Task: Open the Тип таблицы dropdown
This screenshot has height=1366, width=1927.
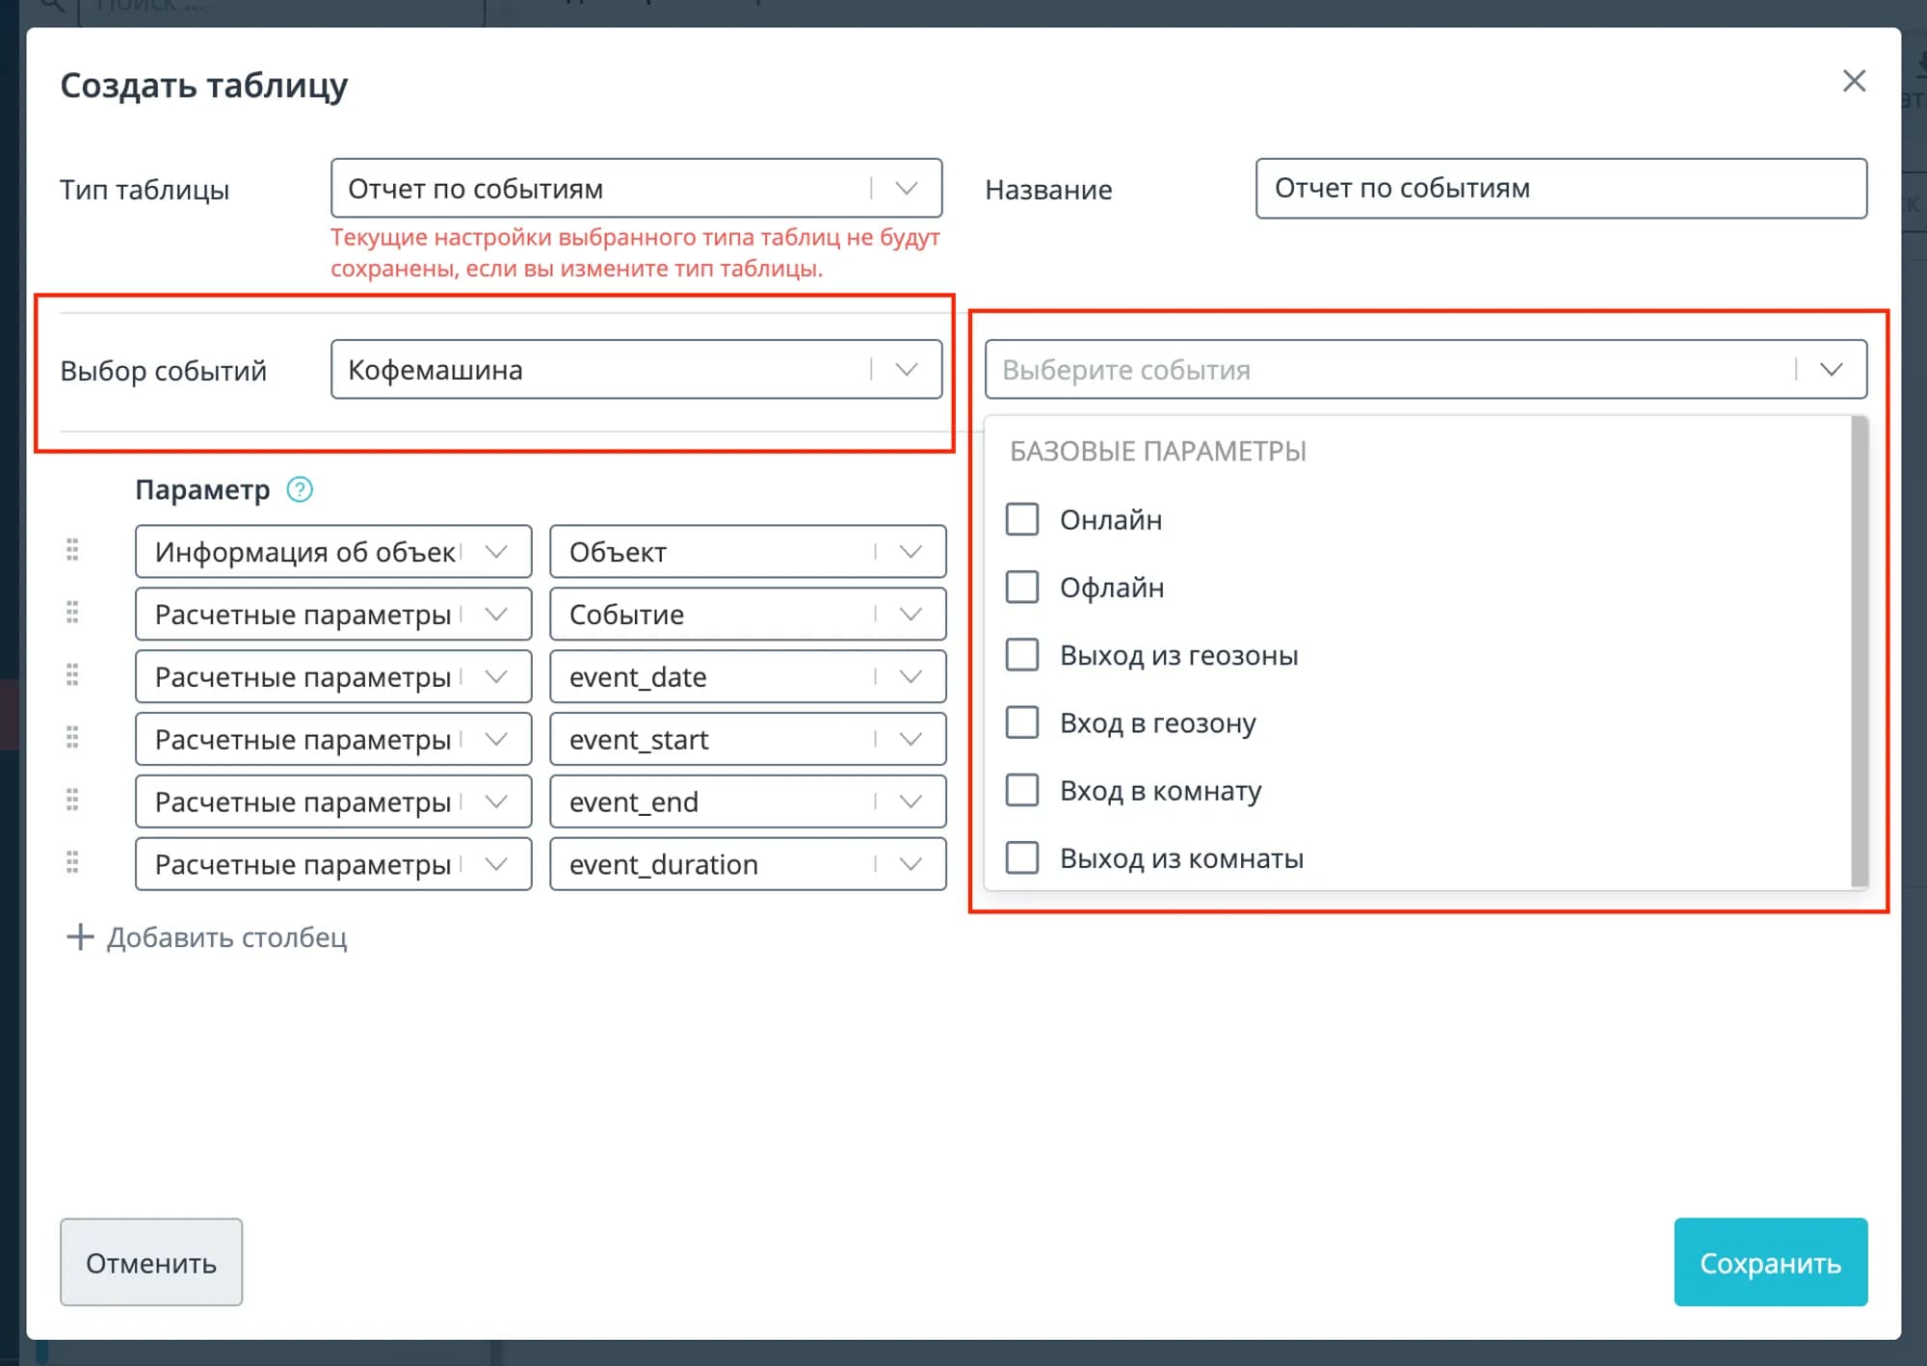Action: [x=636, y=188]
